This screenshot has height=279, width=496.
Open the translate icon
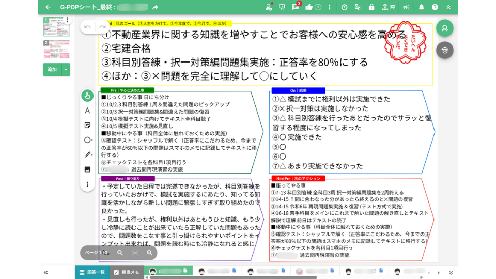pos(358,7)
